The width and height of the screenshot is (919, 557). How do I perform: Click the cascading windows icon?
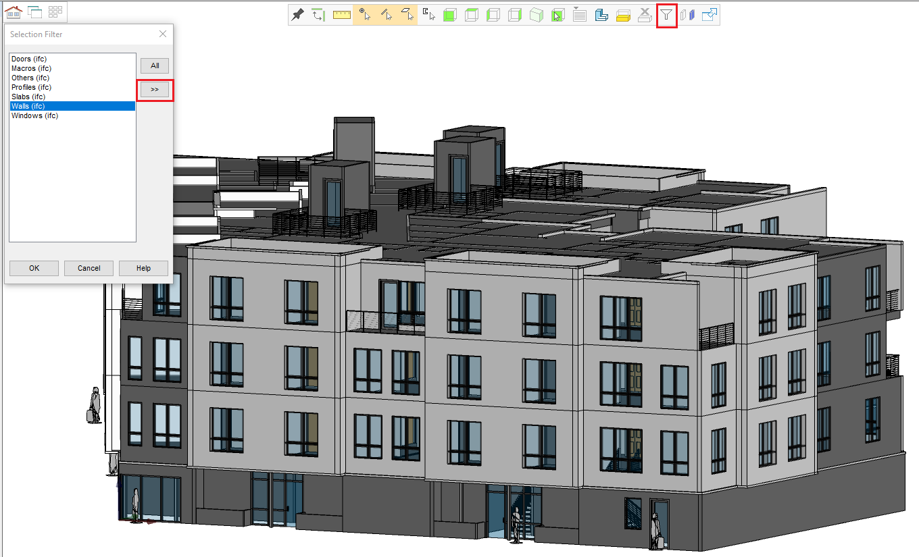tap(34, 11)
